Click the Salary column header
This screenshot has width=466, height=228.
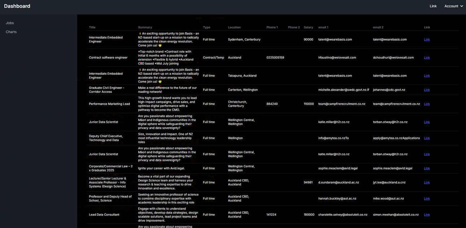coord(308,27)
